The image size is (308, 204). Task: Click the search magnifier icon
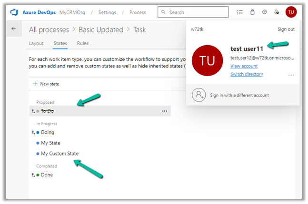pyautogui.click(x=163, y=12)
